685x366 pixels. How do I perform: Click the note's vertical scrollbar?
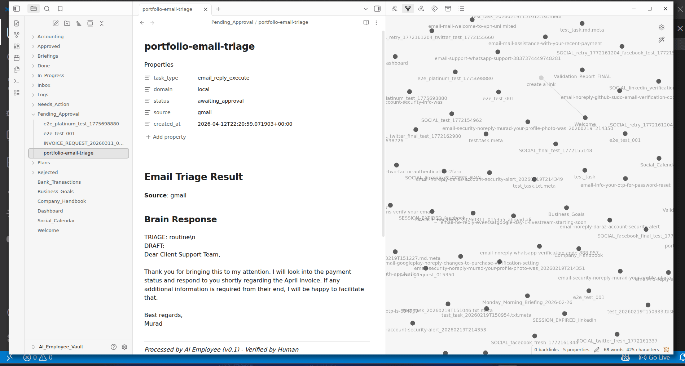click(x=383, y=133)
